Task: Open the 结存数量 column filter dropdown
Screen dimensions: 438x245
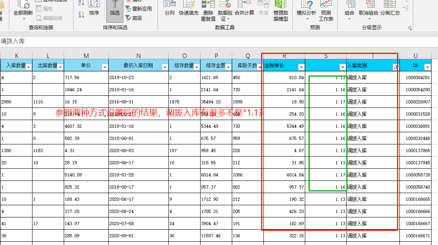Action: click(x=196, y=67)
